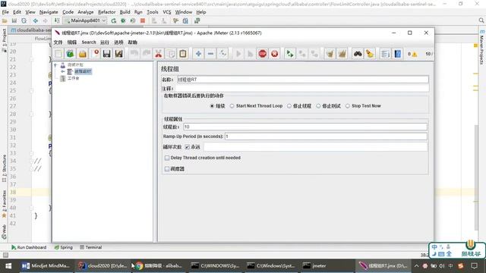486x273 pixels.
Task: Select the 工作台 workbench tree item
Action: click(x=74, y=78)
